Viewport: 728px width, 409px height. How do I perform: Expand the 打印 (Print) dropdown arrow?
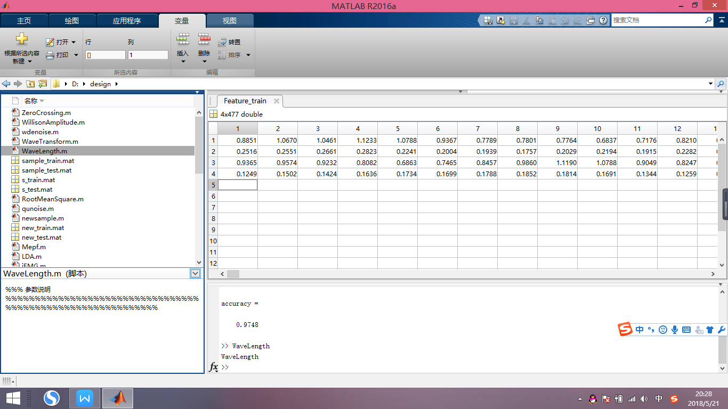[x=76, y=55]
